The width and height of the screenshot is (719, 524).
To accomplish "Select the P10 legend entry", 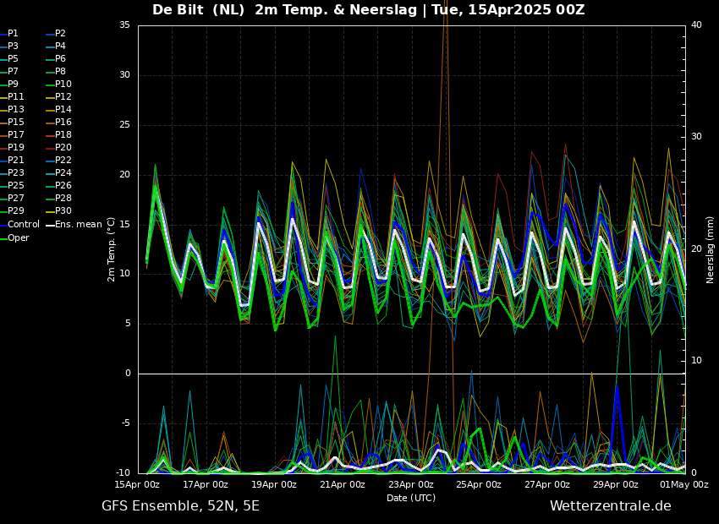I will pos(63,85).
